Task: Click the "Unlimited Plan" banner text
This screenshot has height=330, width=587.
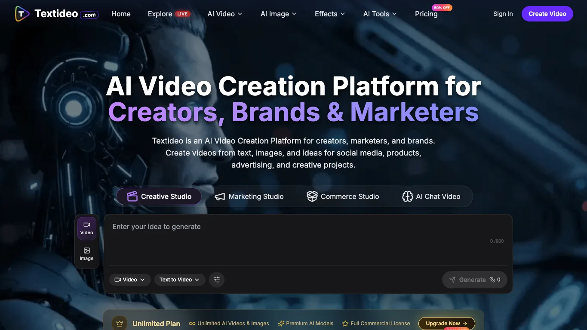Action: click(157, 324)
